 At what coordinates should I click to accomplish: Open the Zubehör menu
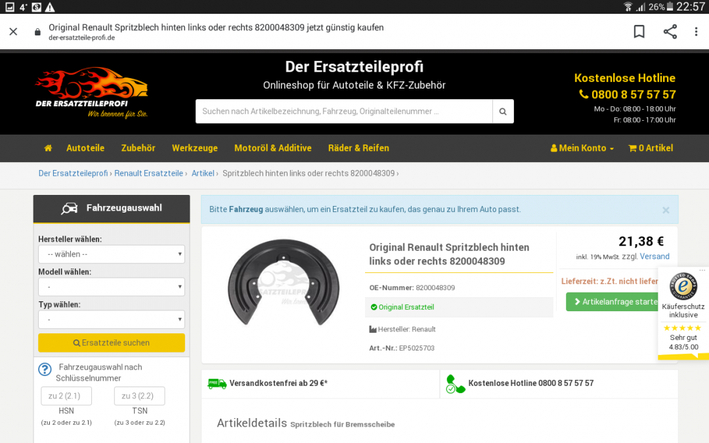139,148
